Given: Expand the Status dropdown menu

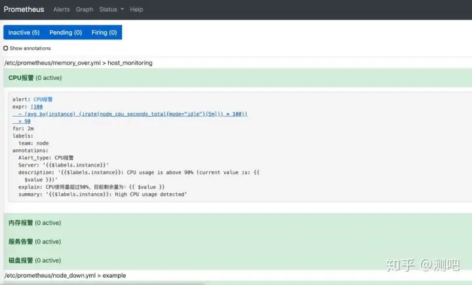Looking at the screenshot, I should tap(111, 9).
